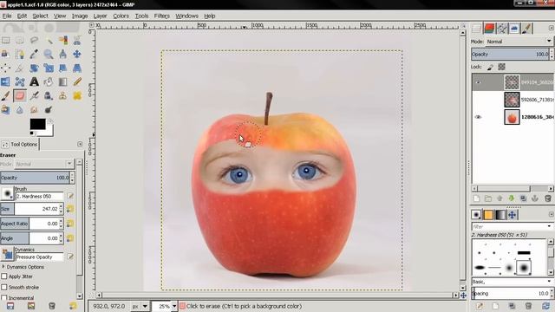The width and height of the screenshot is (555, 312).
Task: Select the Select by Color tool
Action: click(63, 40)
